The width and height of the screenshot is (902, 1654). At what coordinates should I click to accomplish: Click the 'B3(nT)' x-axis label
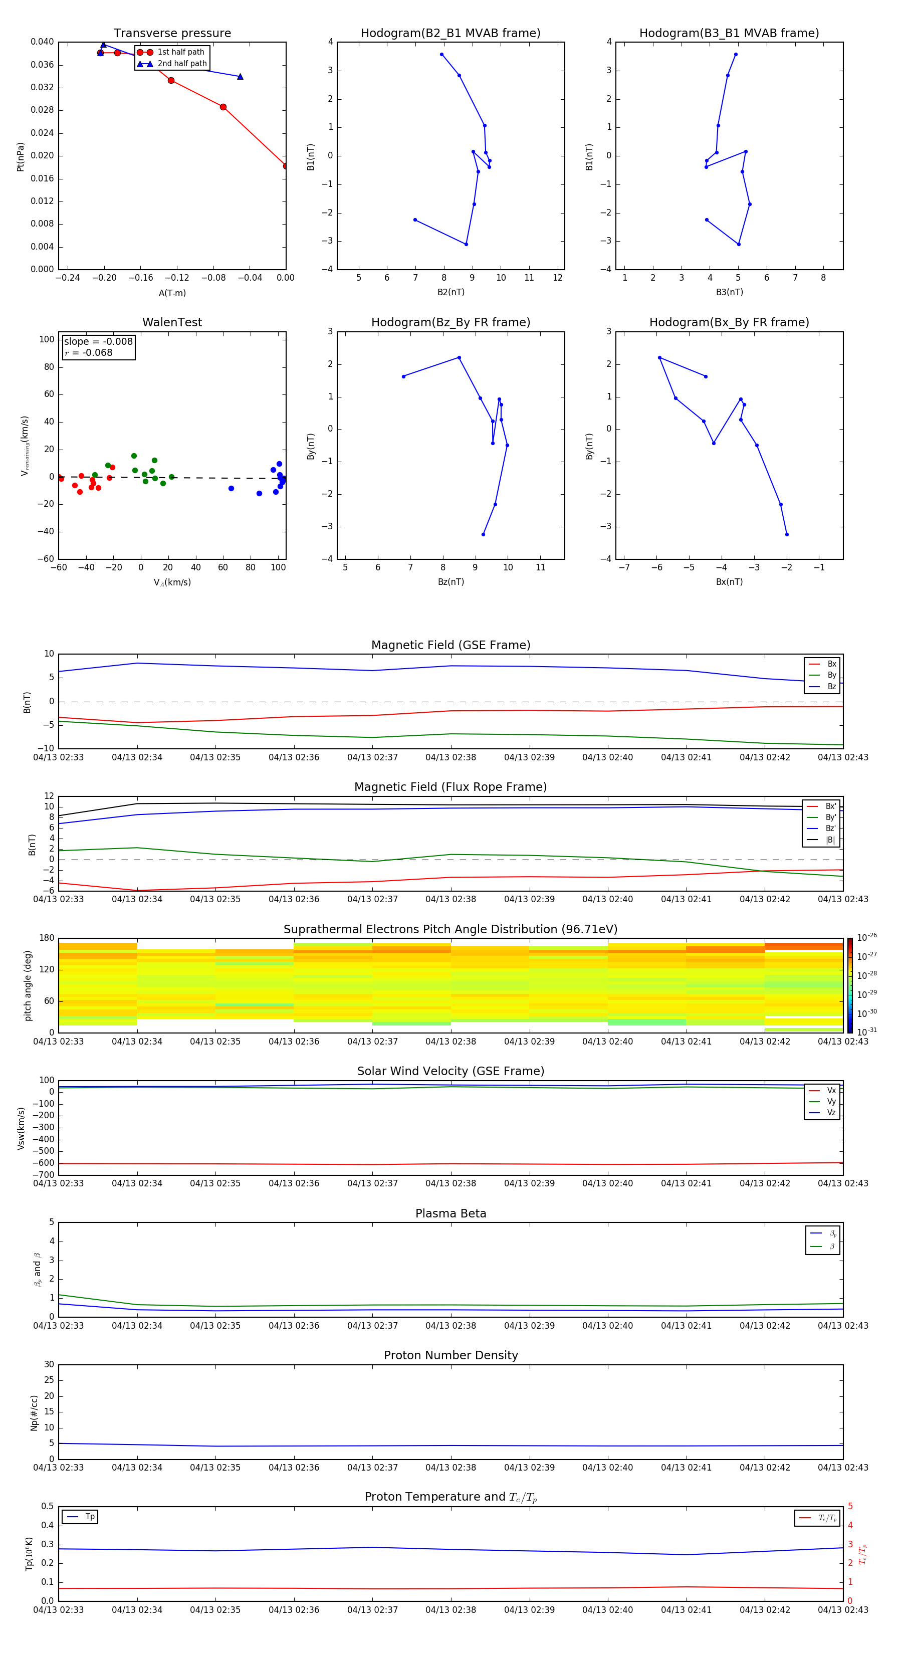[729, 292]
